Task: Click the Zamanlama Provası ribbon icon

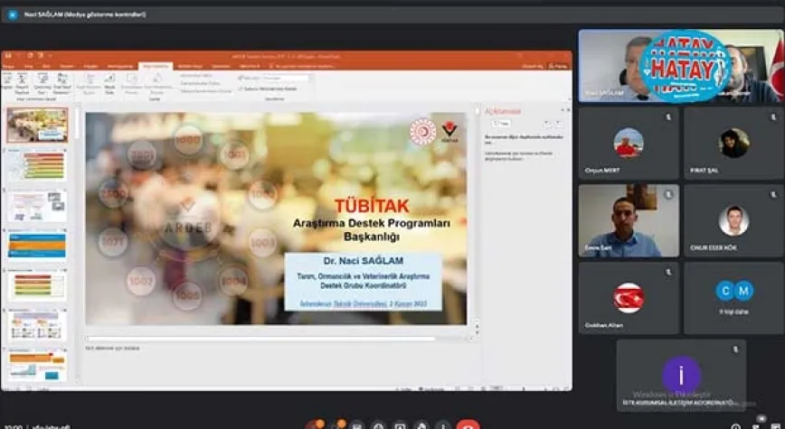Action: click(x=131, y=83)
